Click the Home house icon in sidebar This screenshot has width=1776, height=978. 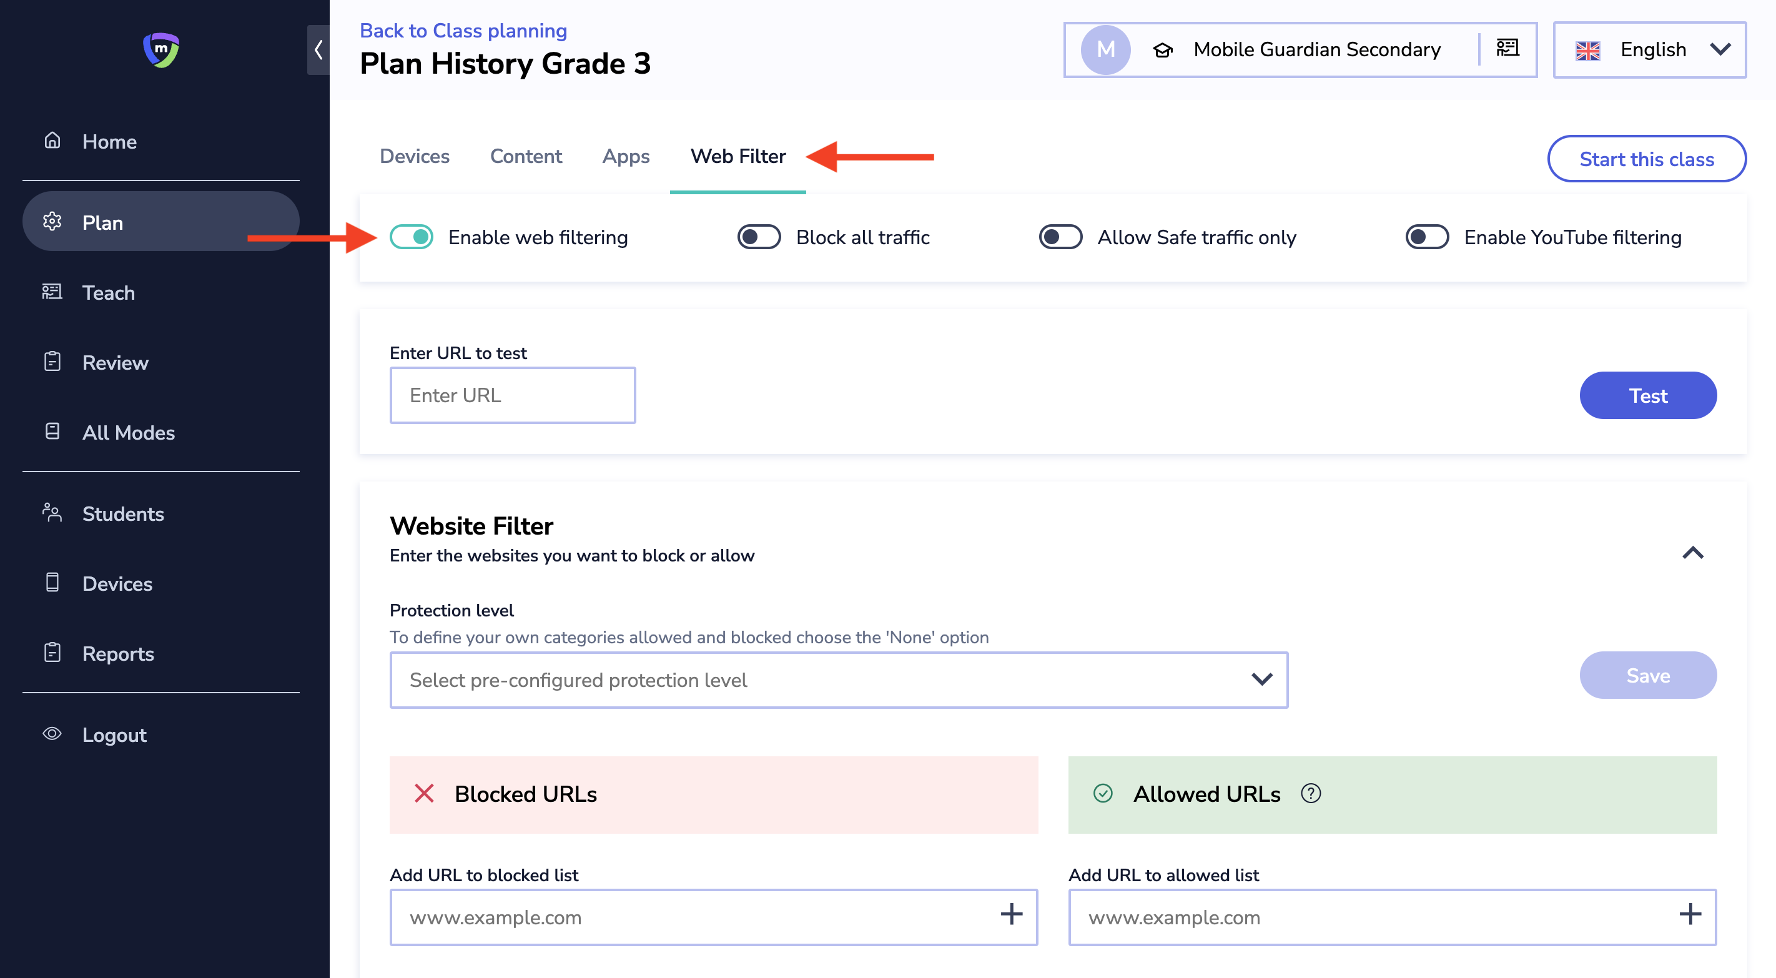pyautogui.click(x=52, y=141)
